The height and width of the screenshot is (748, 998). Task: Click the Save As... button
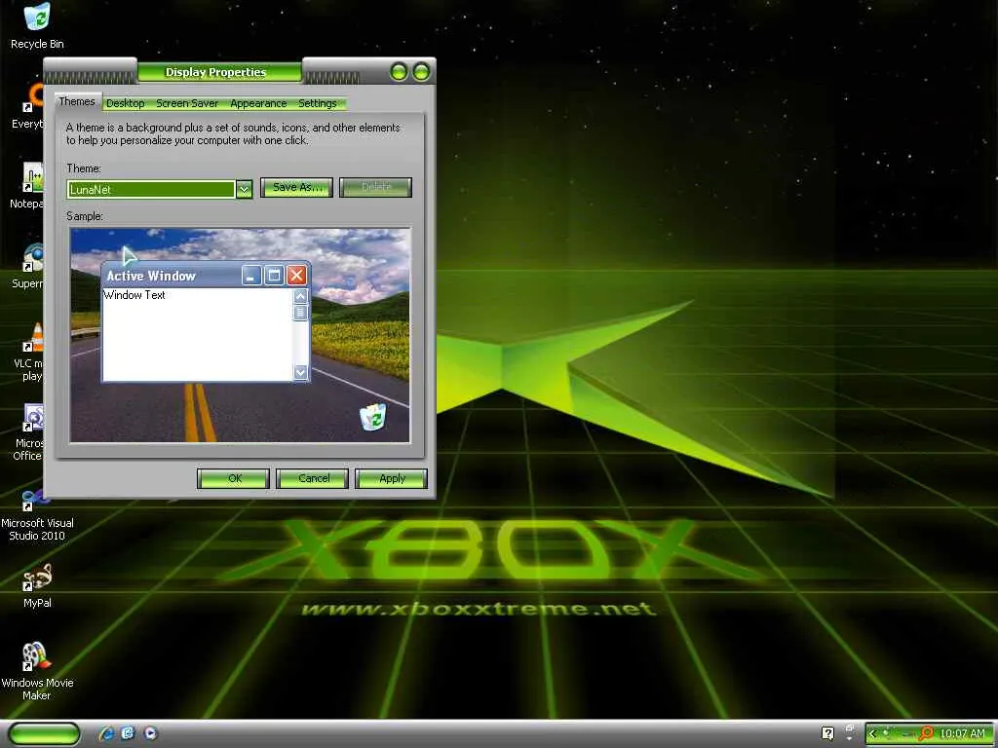(296, 187)
